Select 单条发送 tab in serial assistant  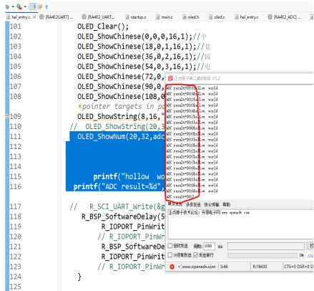pyautogui.click(x=175, y=204)
